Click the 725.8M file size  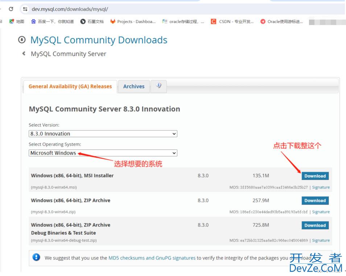(261, 225)
